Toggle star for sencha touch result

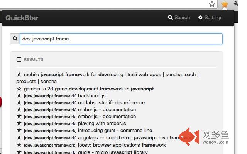coord(19,74)
